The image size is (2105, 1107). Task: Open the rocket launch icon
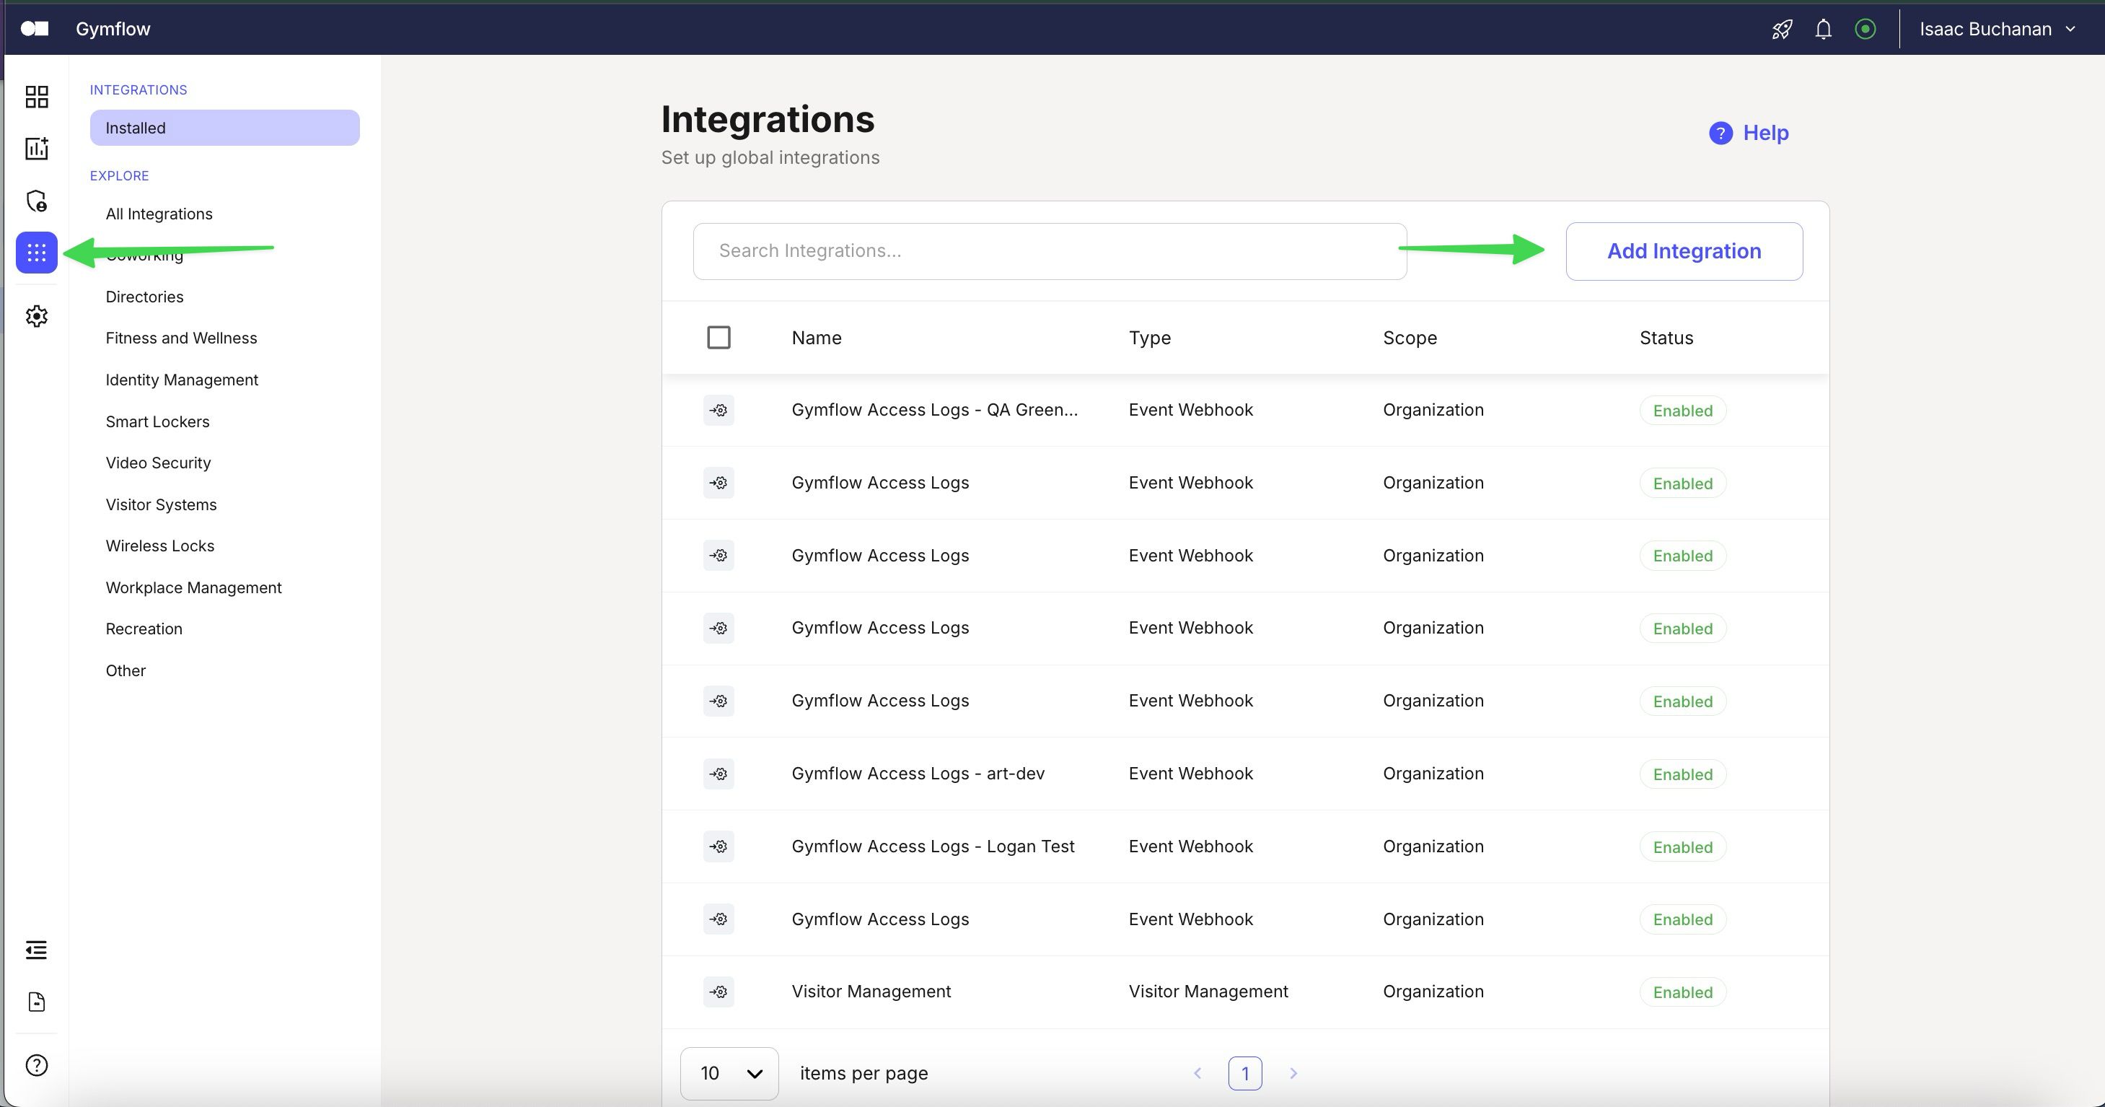(1781, 30)
